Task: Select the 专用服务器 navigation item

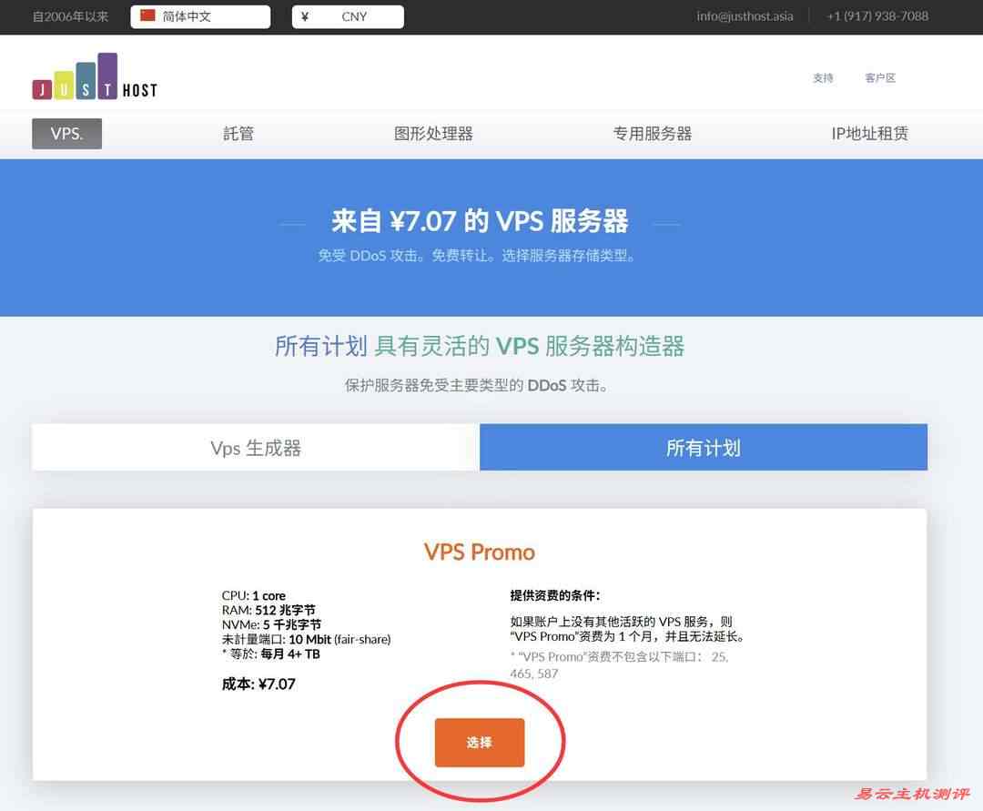Action: point(652,134)
